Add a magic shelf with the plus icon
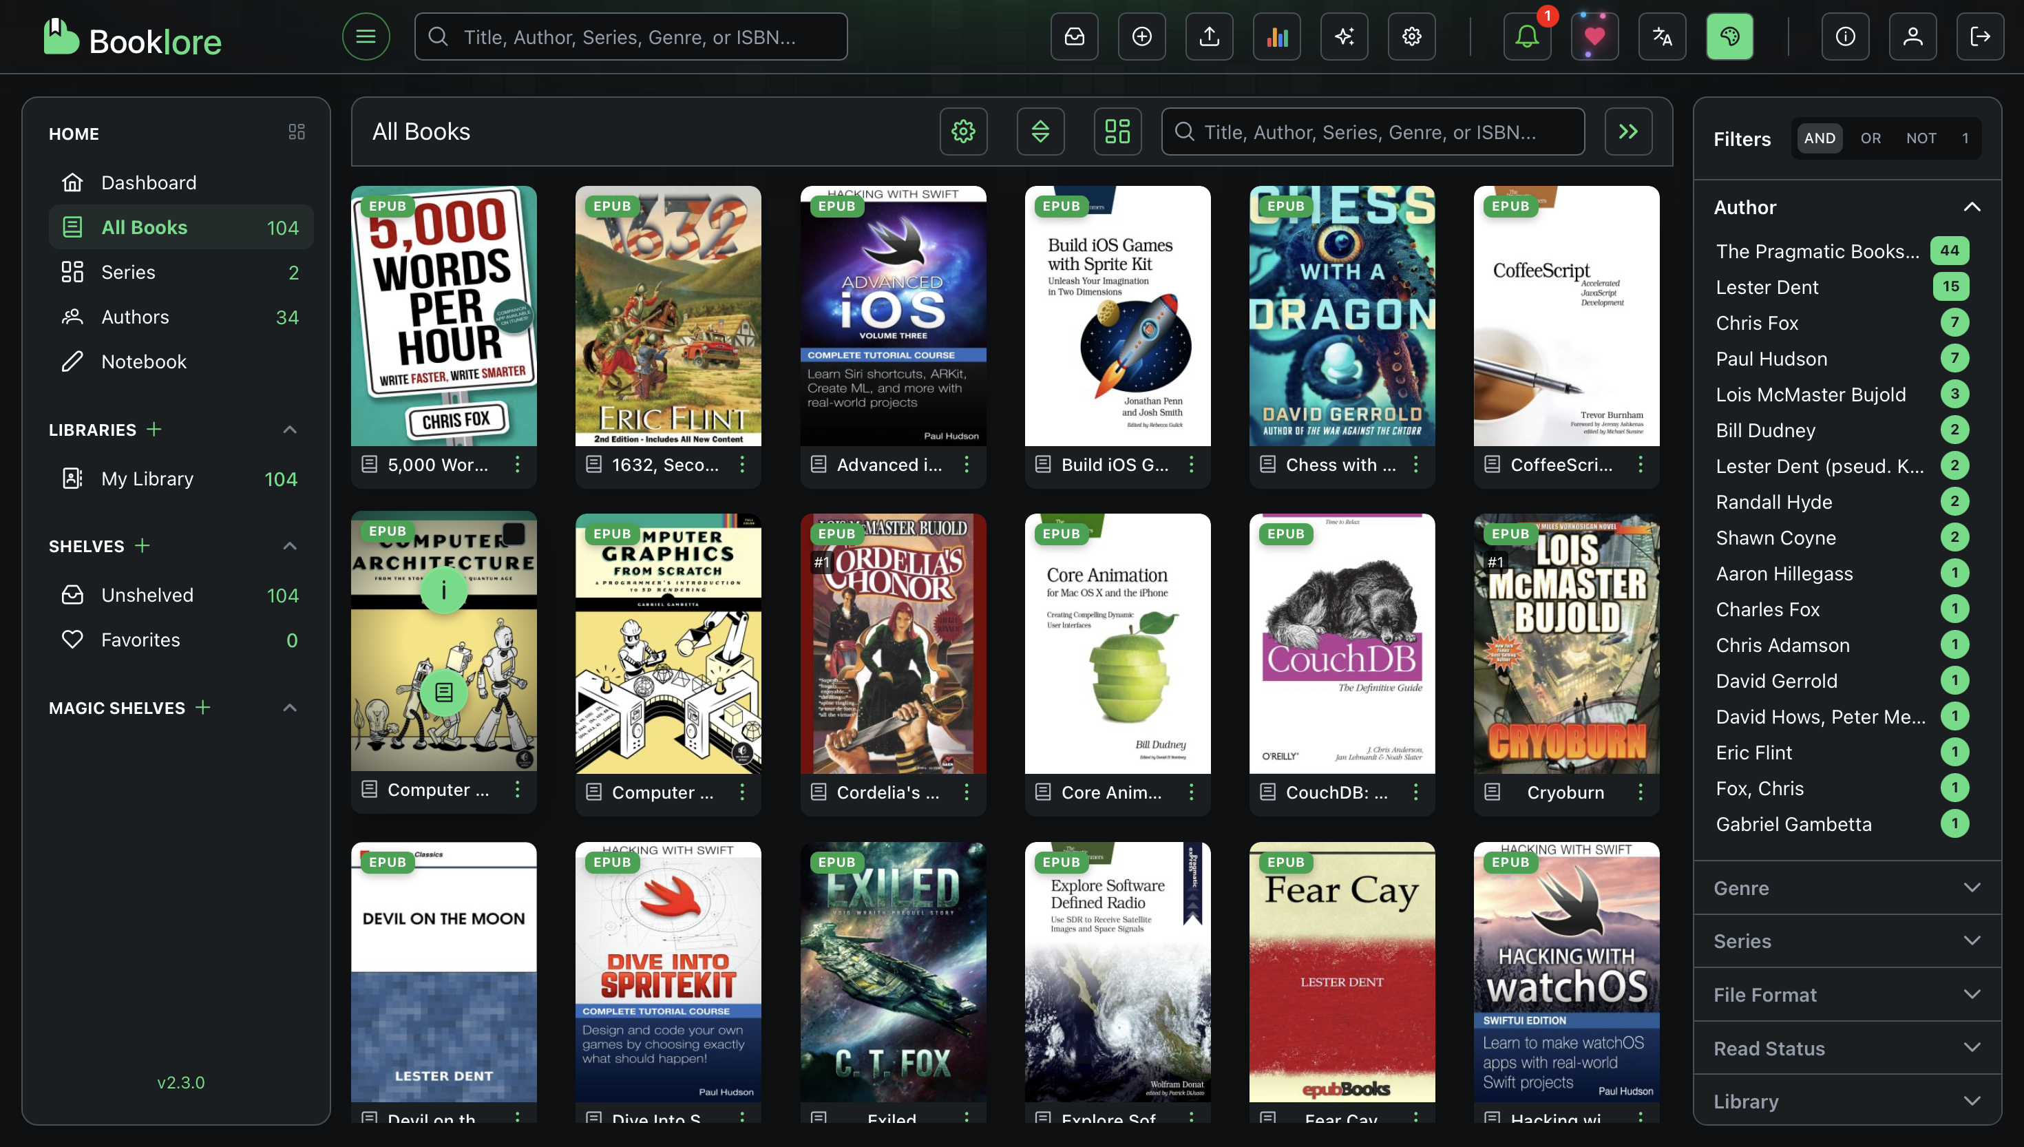This screenshot has height=1147, width=2024. (203, 708)
